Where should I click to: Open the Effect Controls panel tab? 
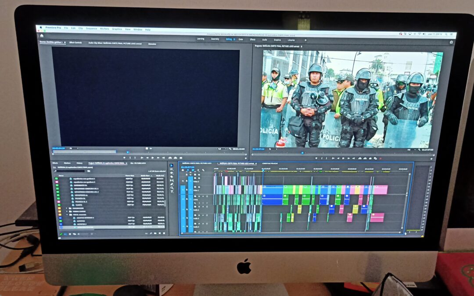(75, 43)
